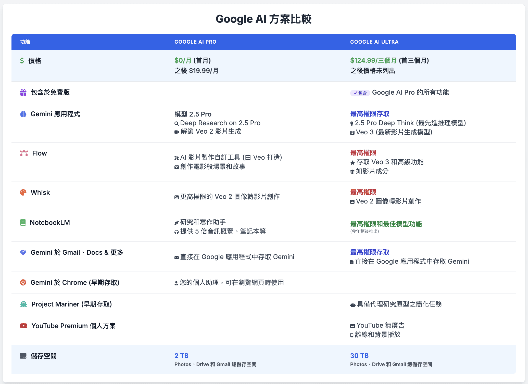The height and width of the screenshot is (384, 528).
Task: Select the GOOGLE AI PRO column header
Action: 195,42
